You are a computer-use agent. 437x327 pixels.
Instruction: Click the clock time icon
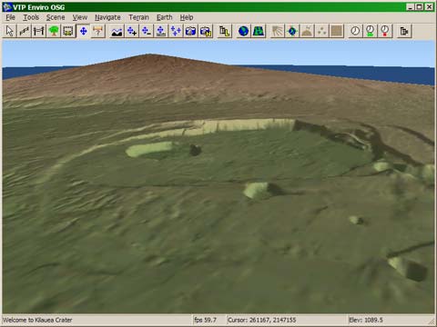355,31
